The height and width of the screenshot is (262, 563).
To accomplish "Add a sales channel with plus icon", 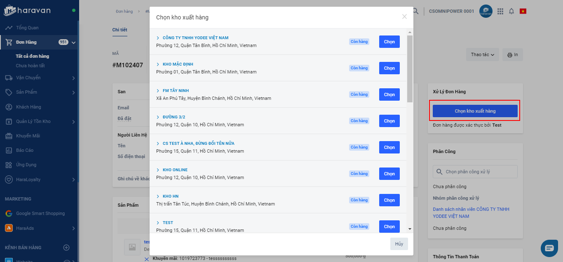I will [x=66, y=248].
